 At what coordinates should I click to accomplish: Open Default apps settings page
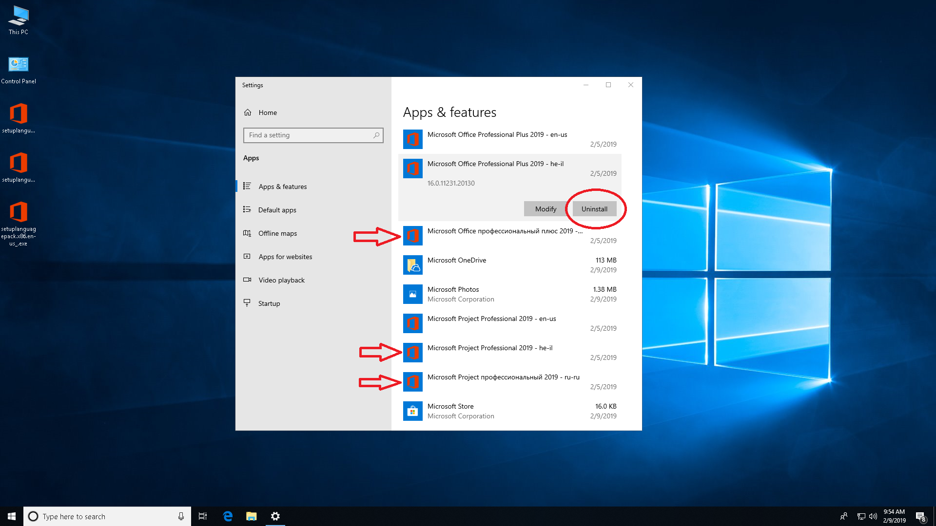tap(313, 210)
